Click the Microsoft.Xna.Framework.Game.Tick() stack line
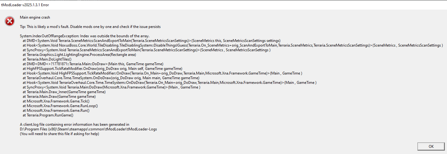 (x=56, y=101)
